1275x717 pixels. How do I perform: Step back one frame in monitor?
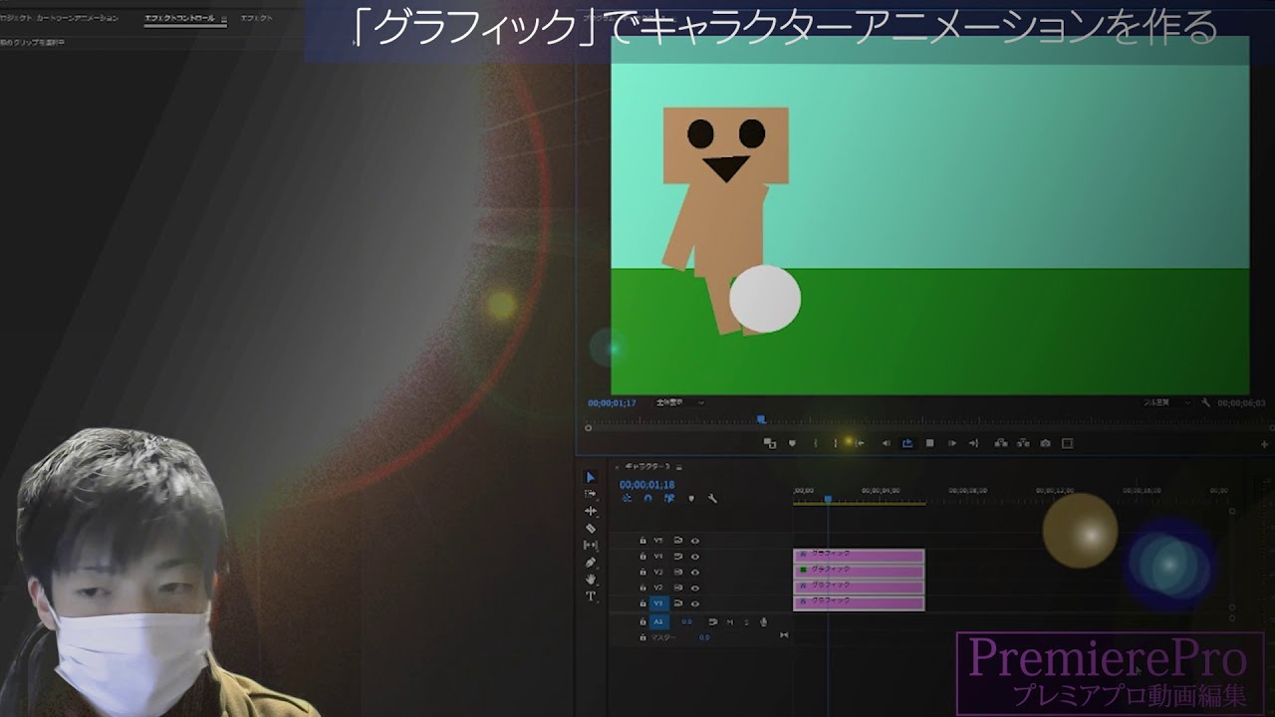click(x=887, y=442)
